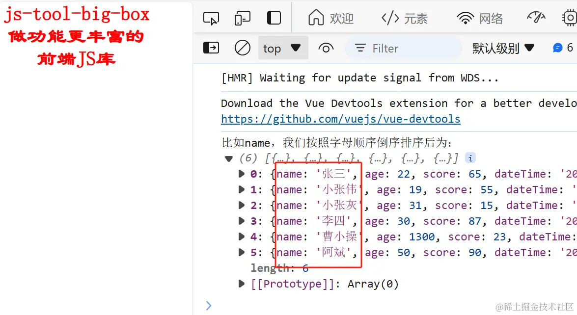Open the vue-devtools GitHub link
This screenshot has width=577, height=315.
[x=340, y=119]
